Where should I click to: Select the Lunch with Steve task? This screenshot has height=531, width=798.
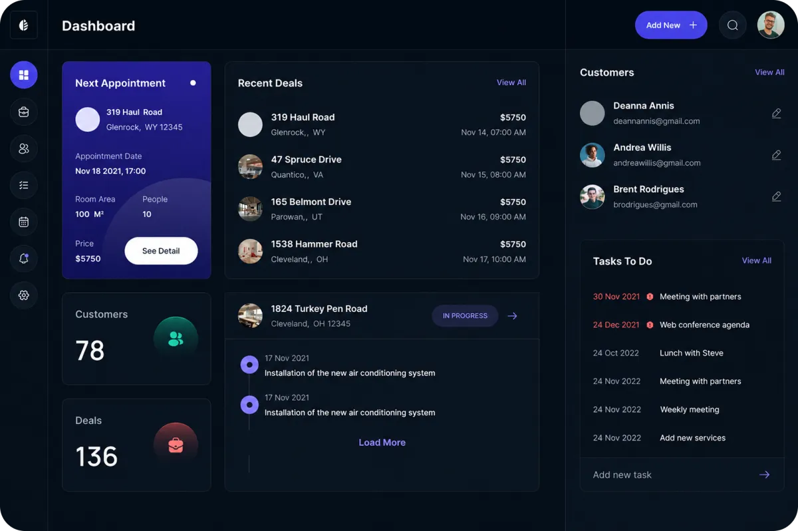click(x=692, y=353)
